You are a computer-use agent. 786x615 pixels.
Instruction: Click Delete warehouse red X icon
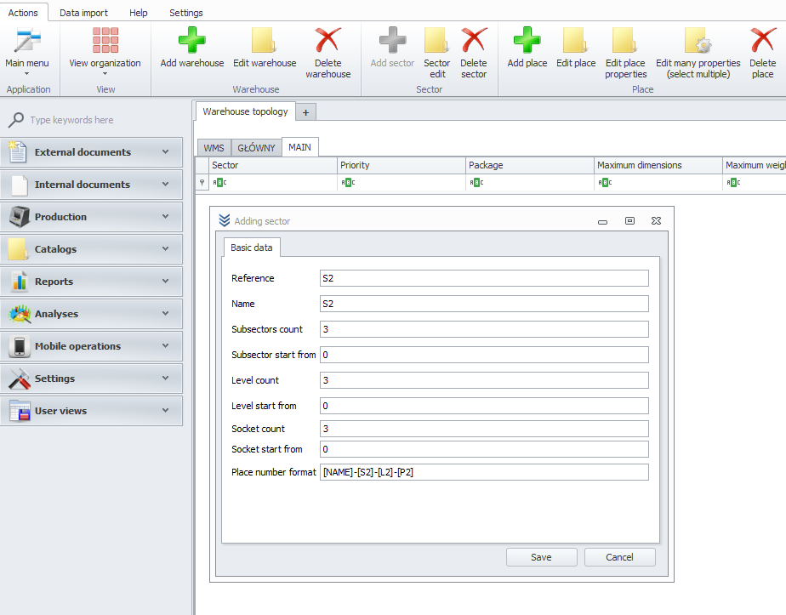pyautogui.click(x=327, y=40)
